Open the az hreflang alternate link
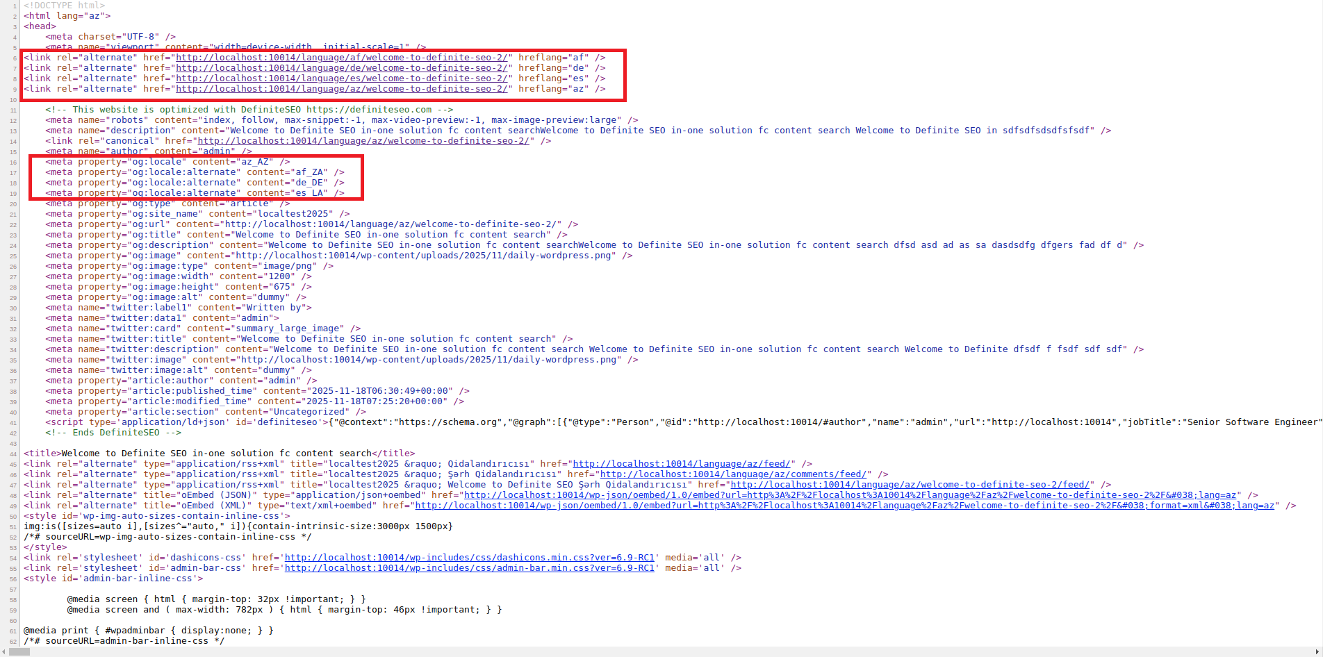 (343, 89)
